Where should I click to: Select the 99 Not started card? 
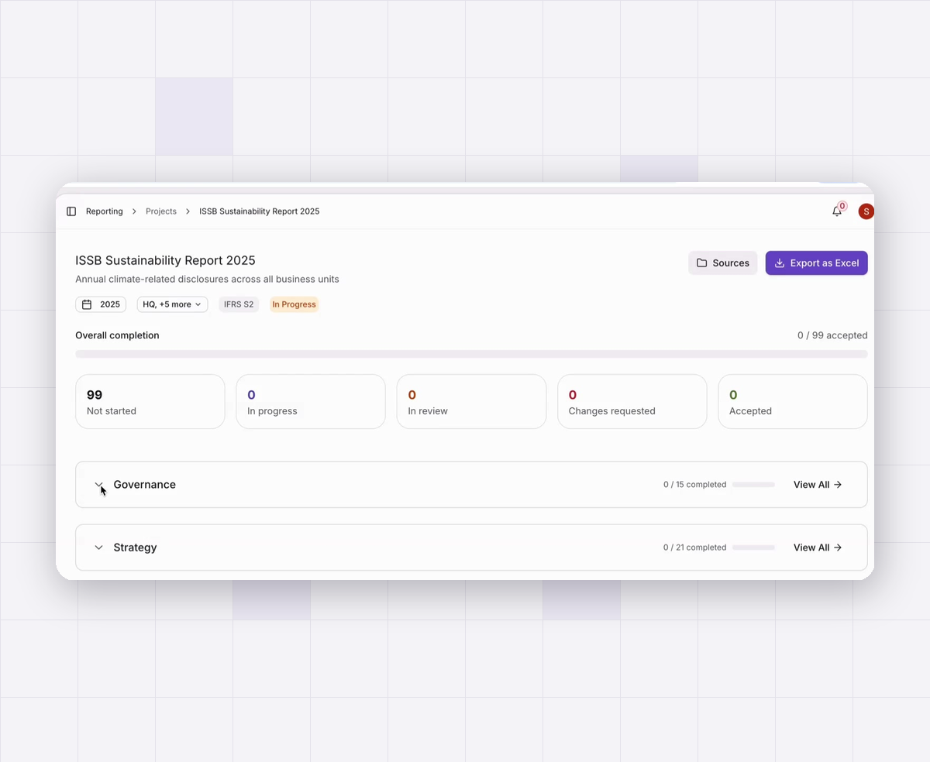point(150,401)
